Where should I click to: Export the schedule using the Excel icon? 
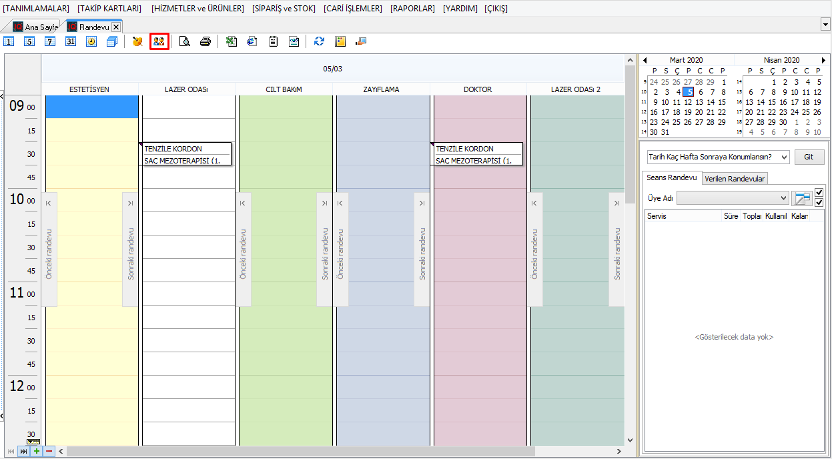pyautogui.click(x=232, y=41)
